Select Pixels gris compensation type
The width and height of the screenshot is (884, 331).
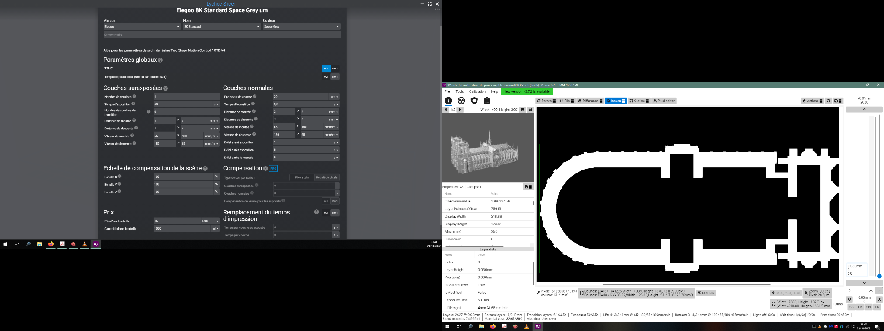302,177
